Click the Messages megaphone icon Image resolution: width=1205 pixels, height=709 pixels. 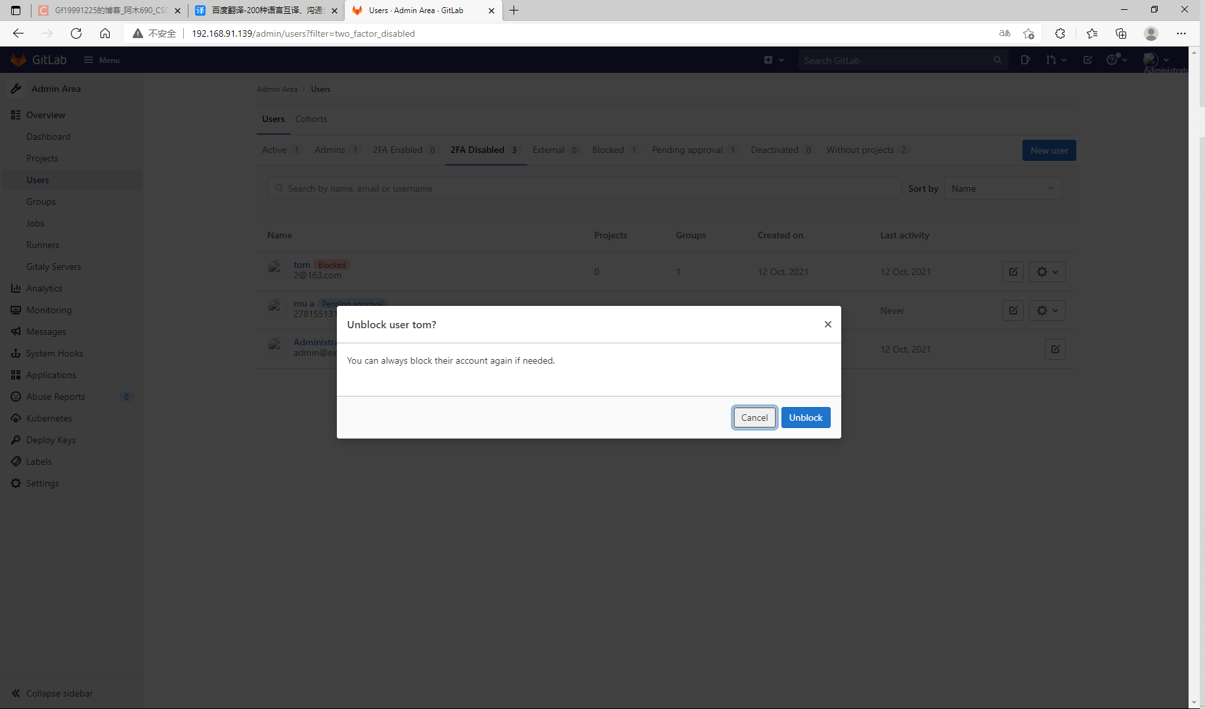[16, 332]
